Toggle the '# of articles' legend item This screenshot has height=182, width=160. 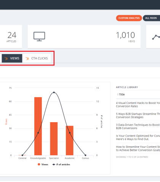click(x=61, y=164)
